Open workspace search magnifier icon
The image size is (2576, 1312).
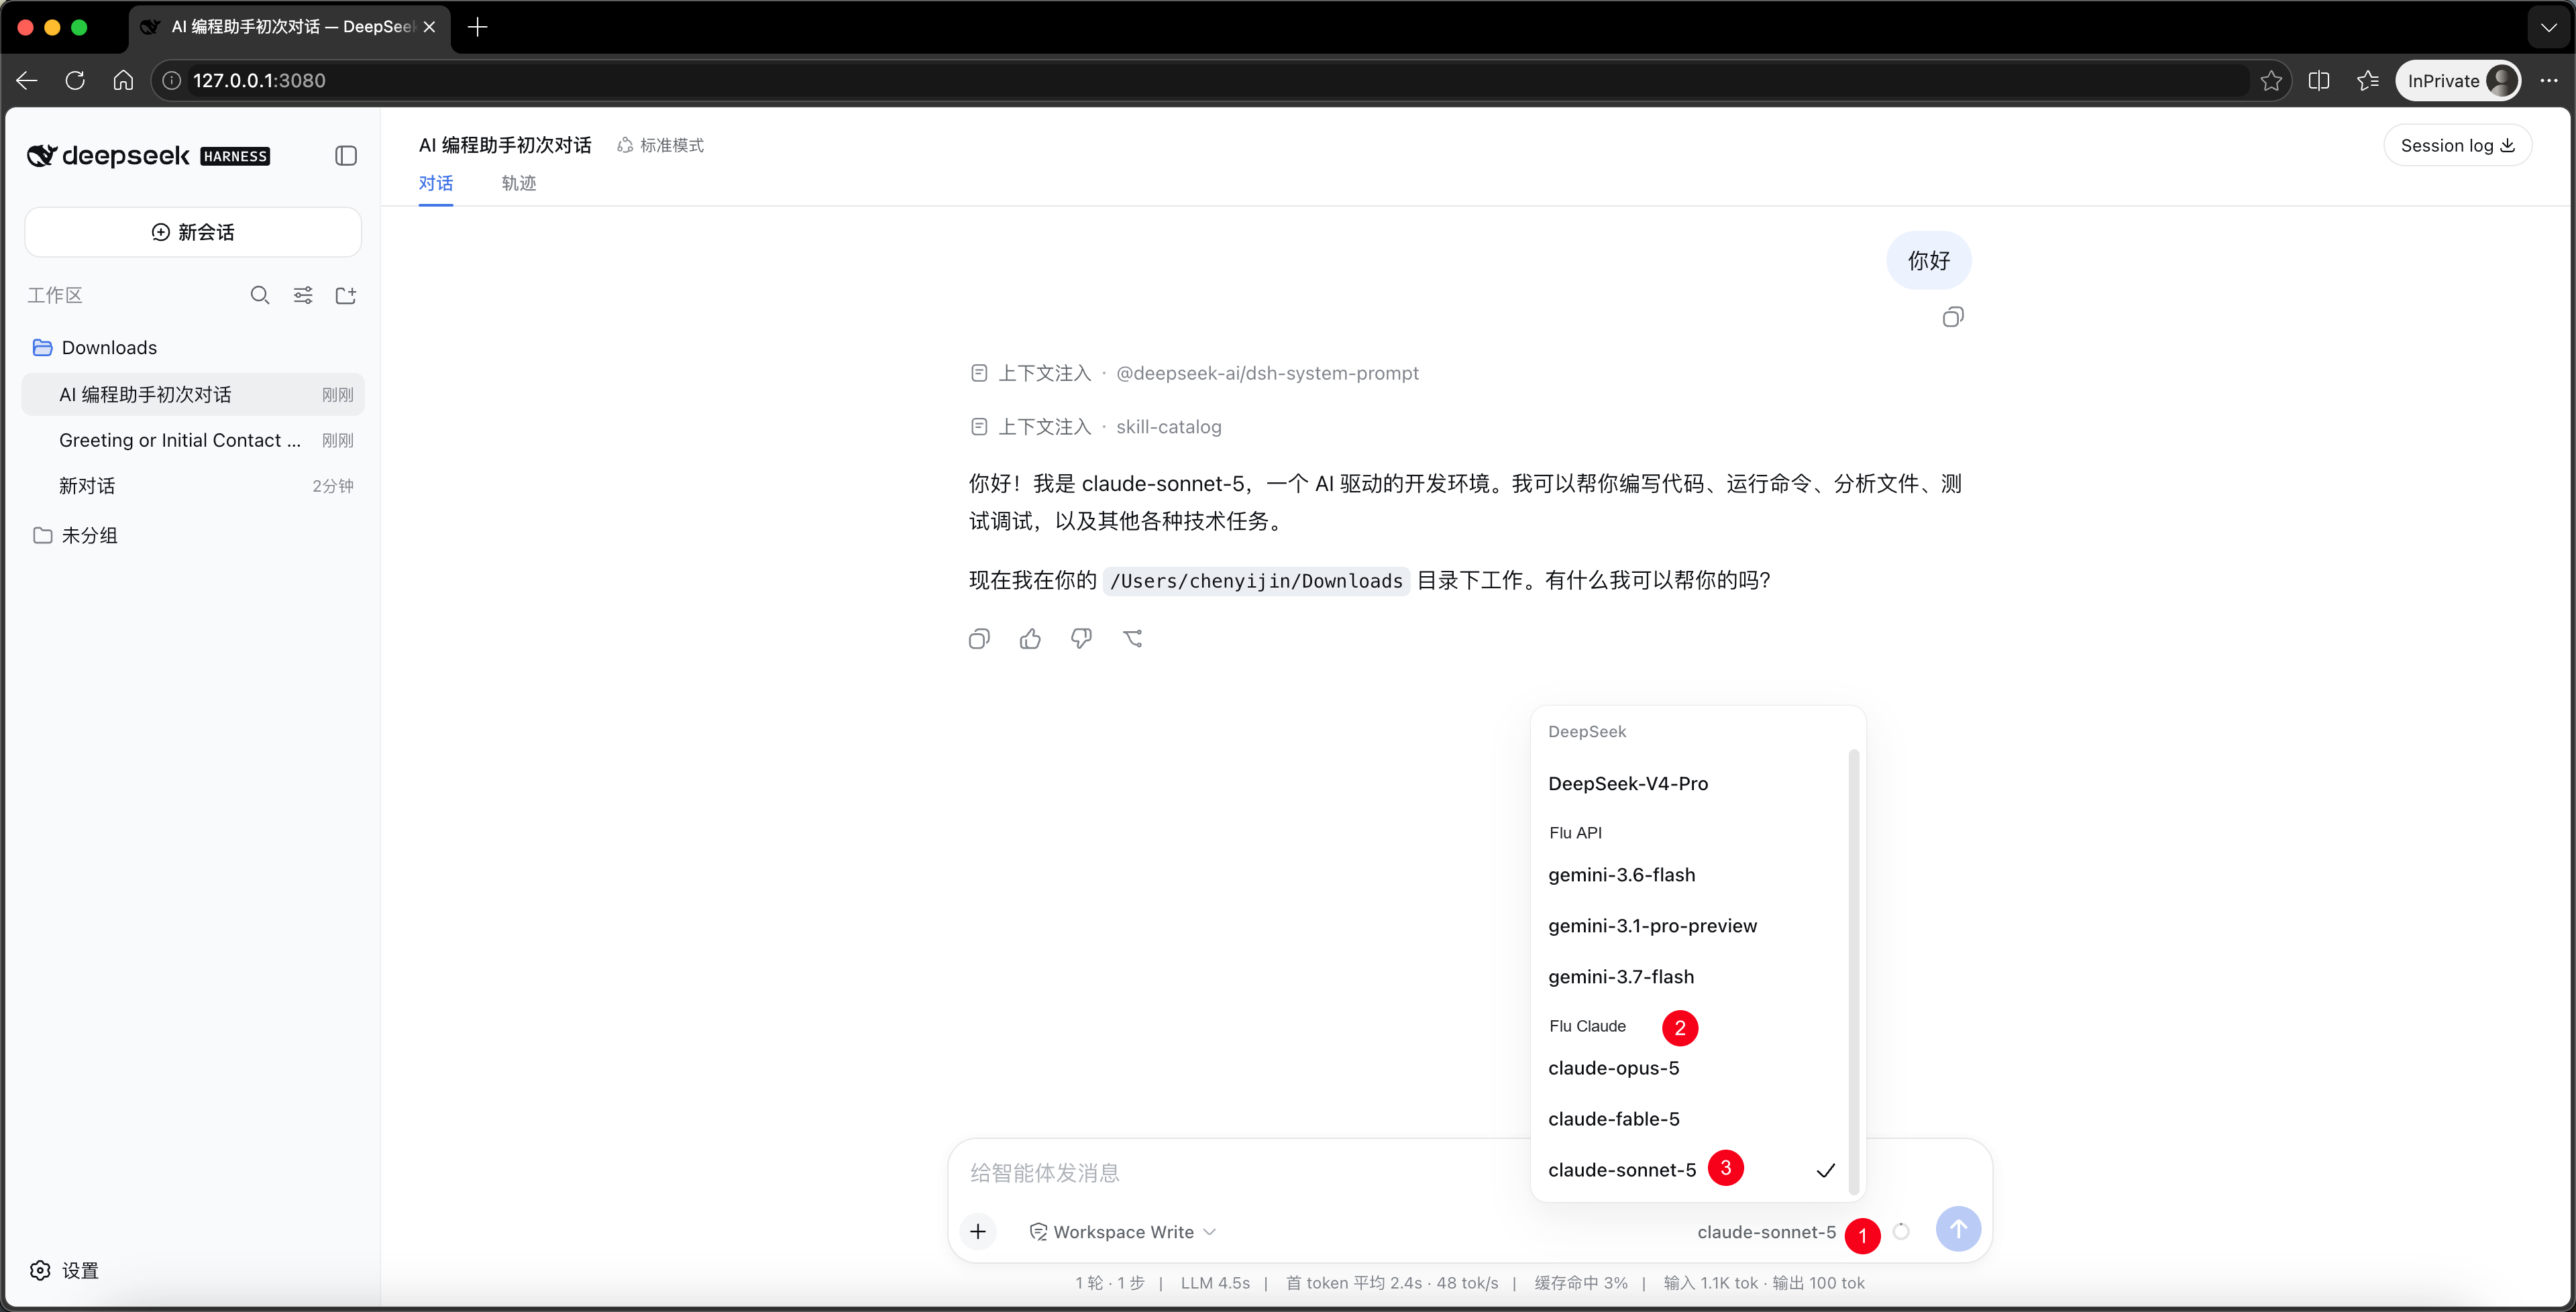(260, 295)
